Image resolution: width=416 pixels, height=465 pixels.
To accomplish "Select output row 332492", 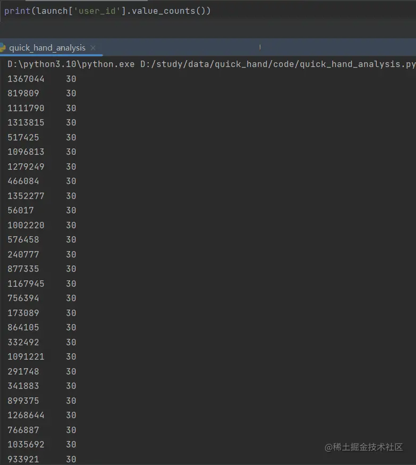I will click(42, 342).
